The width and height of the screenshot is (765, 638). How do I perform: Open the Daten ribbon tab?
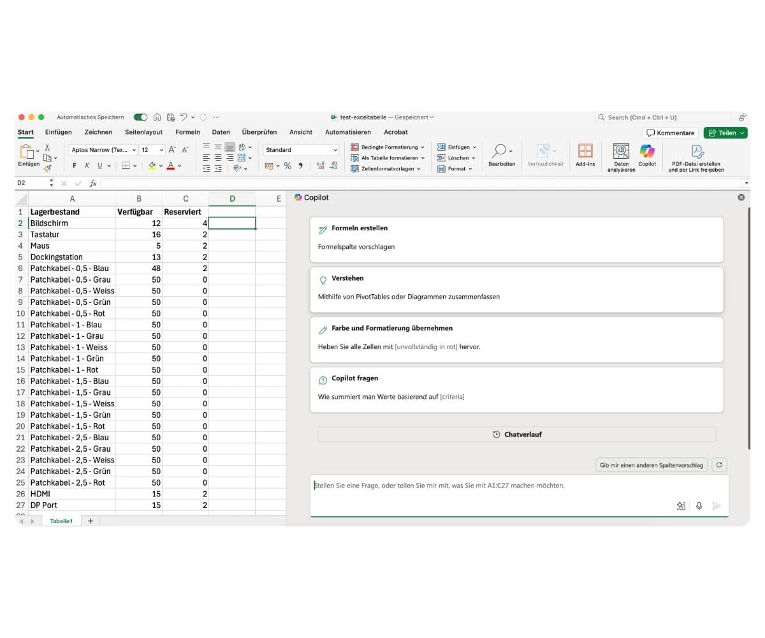tap(221, 132)
